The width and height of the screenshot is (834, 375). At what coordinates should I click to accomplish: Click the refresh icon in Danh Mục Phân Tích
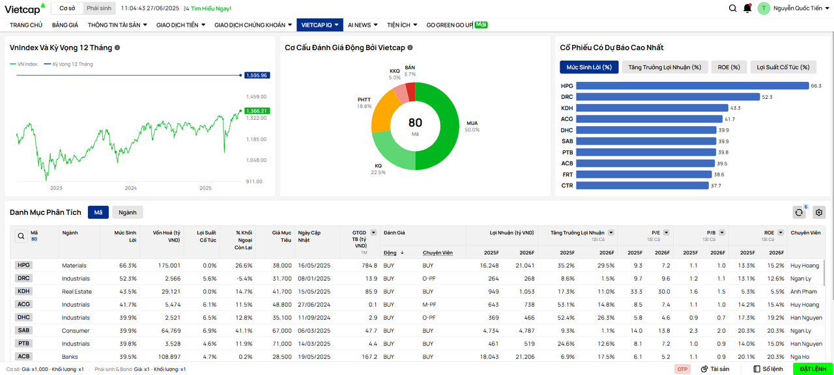(x=799, y=212)
